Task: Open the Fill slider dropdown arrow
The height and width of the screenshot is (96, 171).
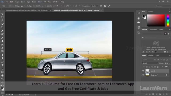Action: tap(170, 67)
